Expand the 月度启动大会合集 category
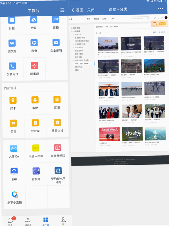 82,60
